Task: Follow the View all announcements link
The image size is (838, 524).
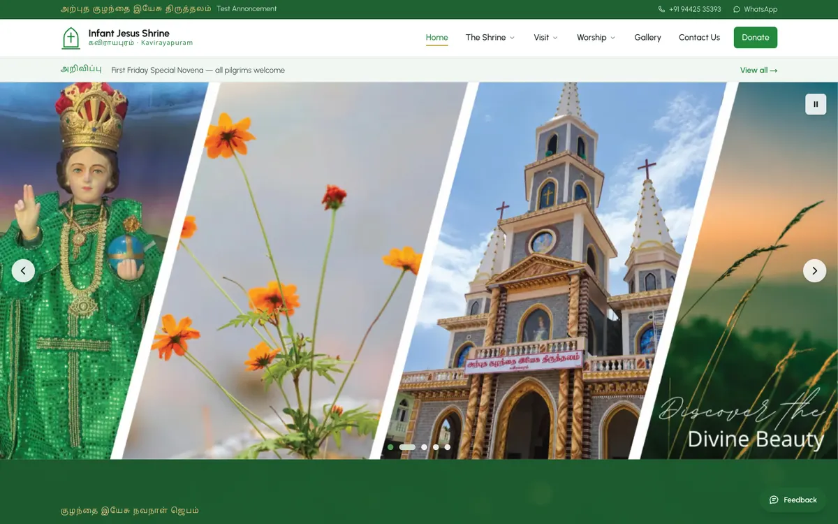Action: point(759,70)
